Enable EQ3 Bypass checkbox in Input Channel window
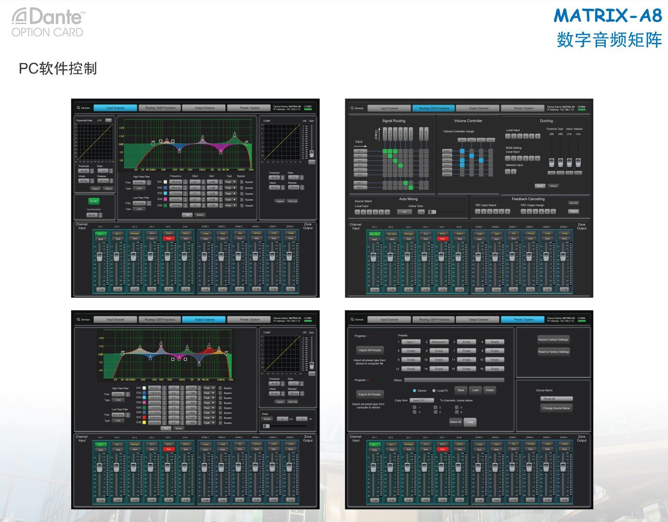This screenshot has height=522, width=668. click(x=242, y=194)
